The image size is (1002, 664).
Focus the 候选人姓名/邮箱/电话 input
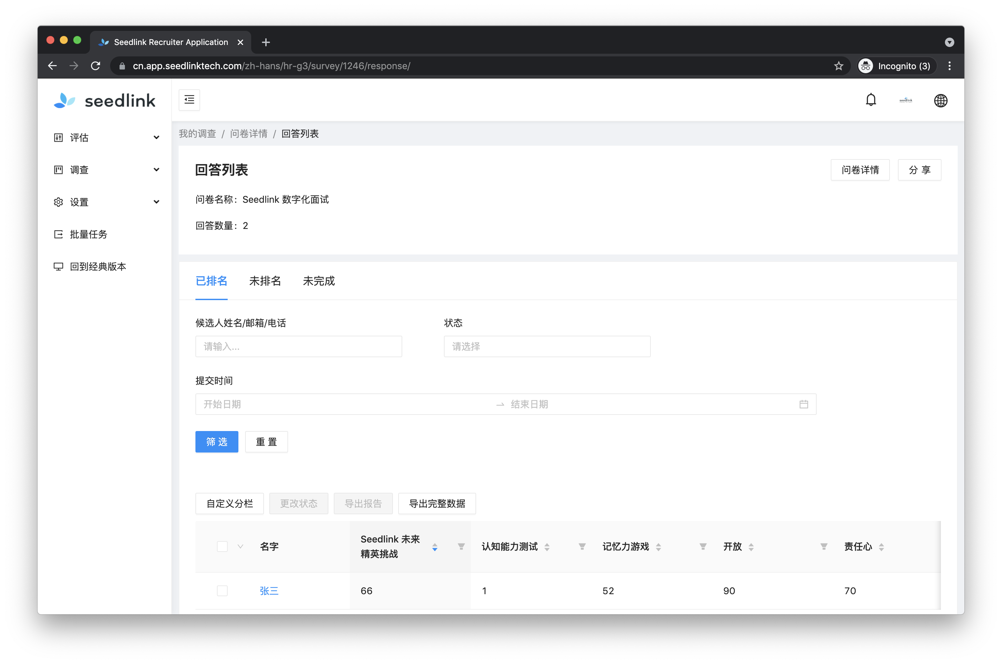[299, 346]
